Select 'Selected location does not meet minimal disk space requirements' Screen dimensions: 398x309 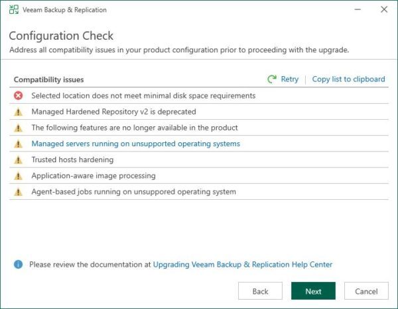point(199,96)
